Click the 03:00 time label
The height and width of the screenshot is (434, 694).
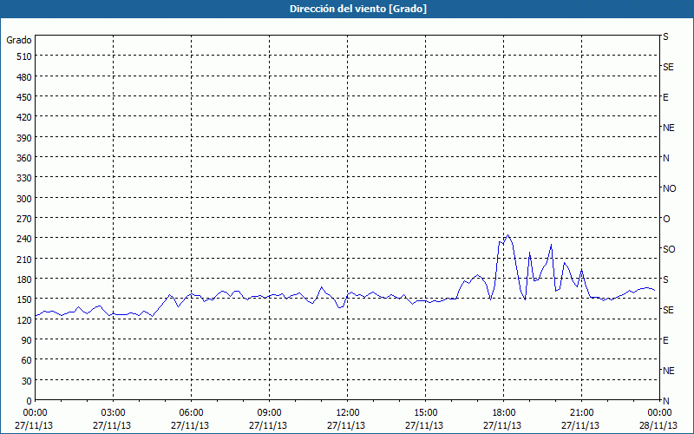114,413
